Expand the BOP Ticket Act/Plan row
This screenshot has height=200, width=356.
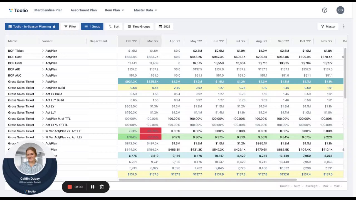[x=43, y=51]
